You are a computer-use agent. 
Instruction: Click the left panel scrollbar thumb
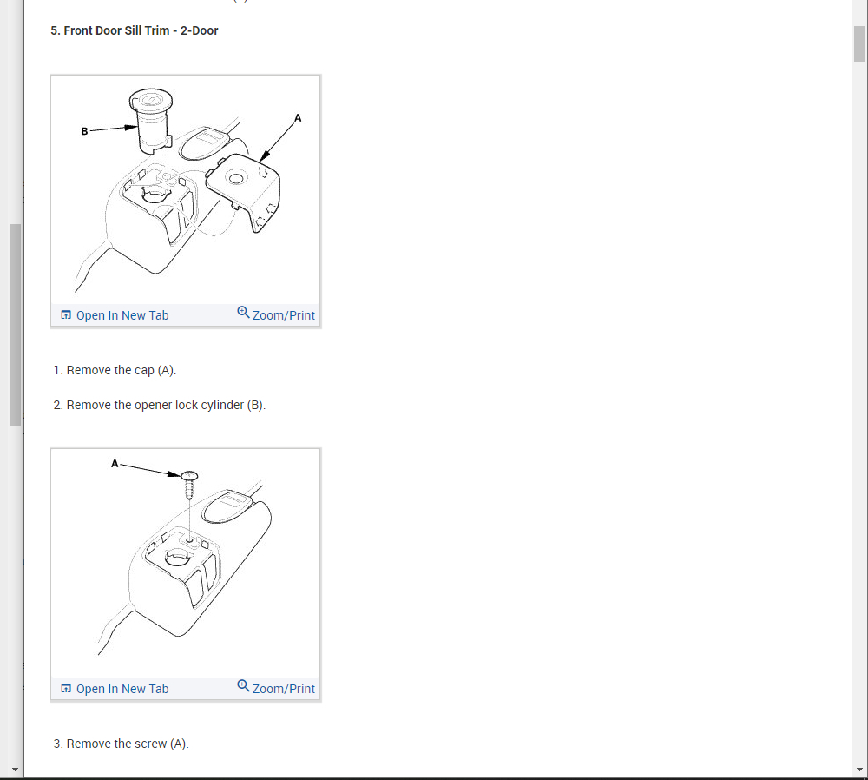[15, 325]
